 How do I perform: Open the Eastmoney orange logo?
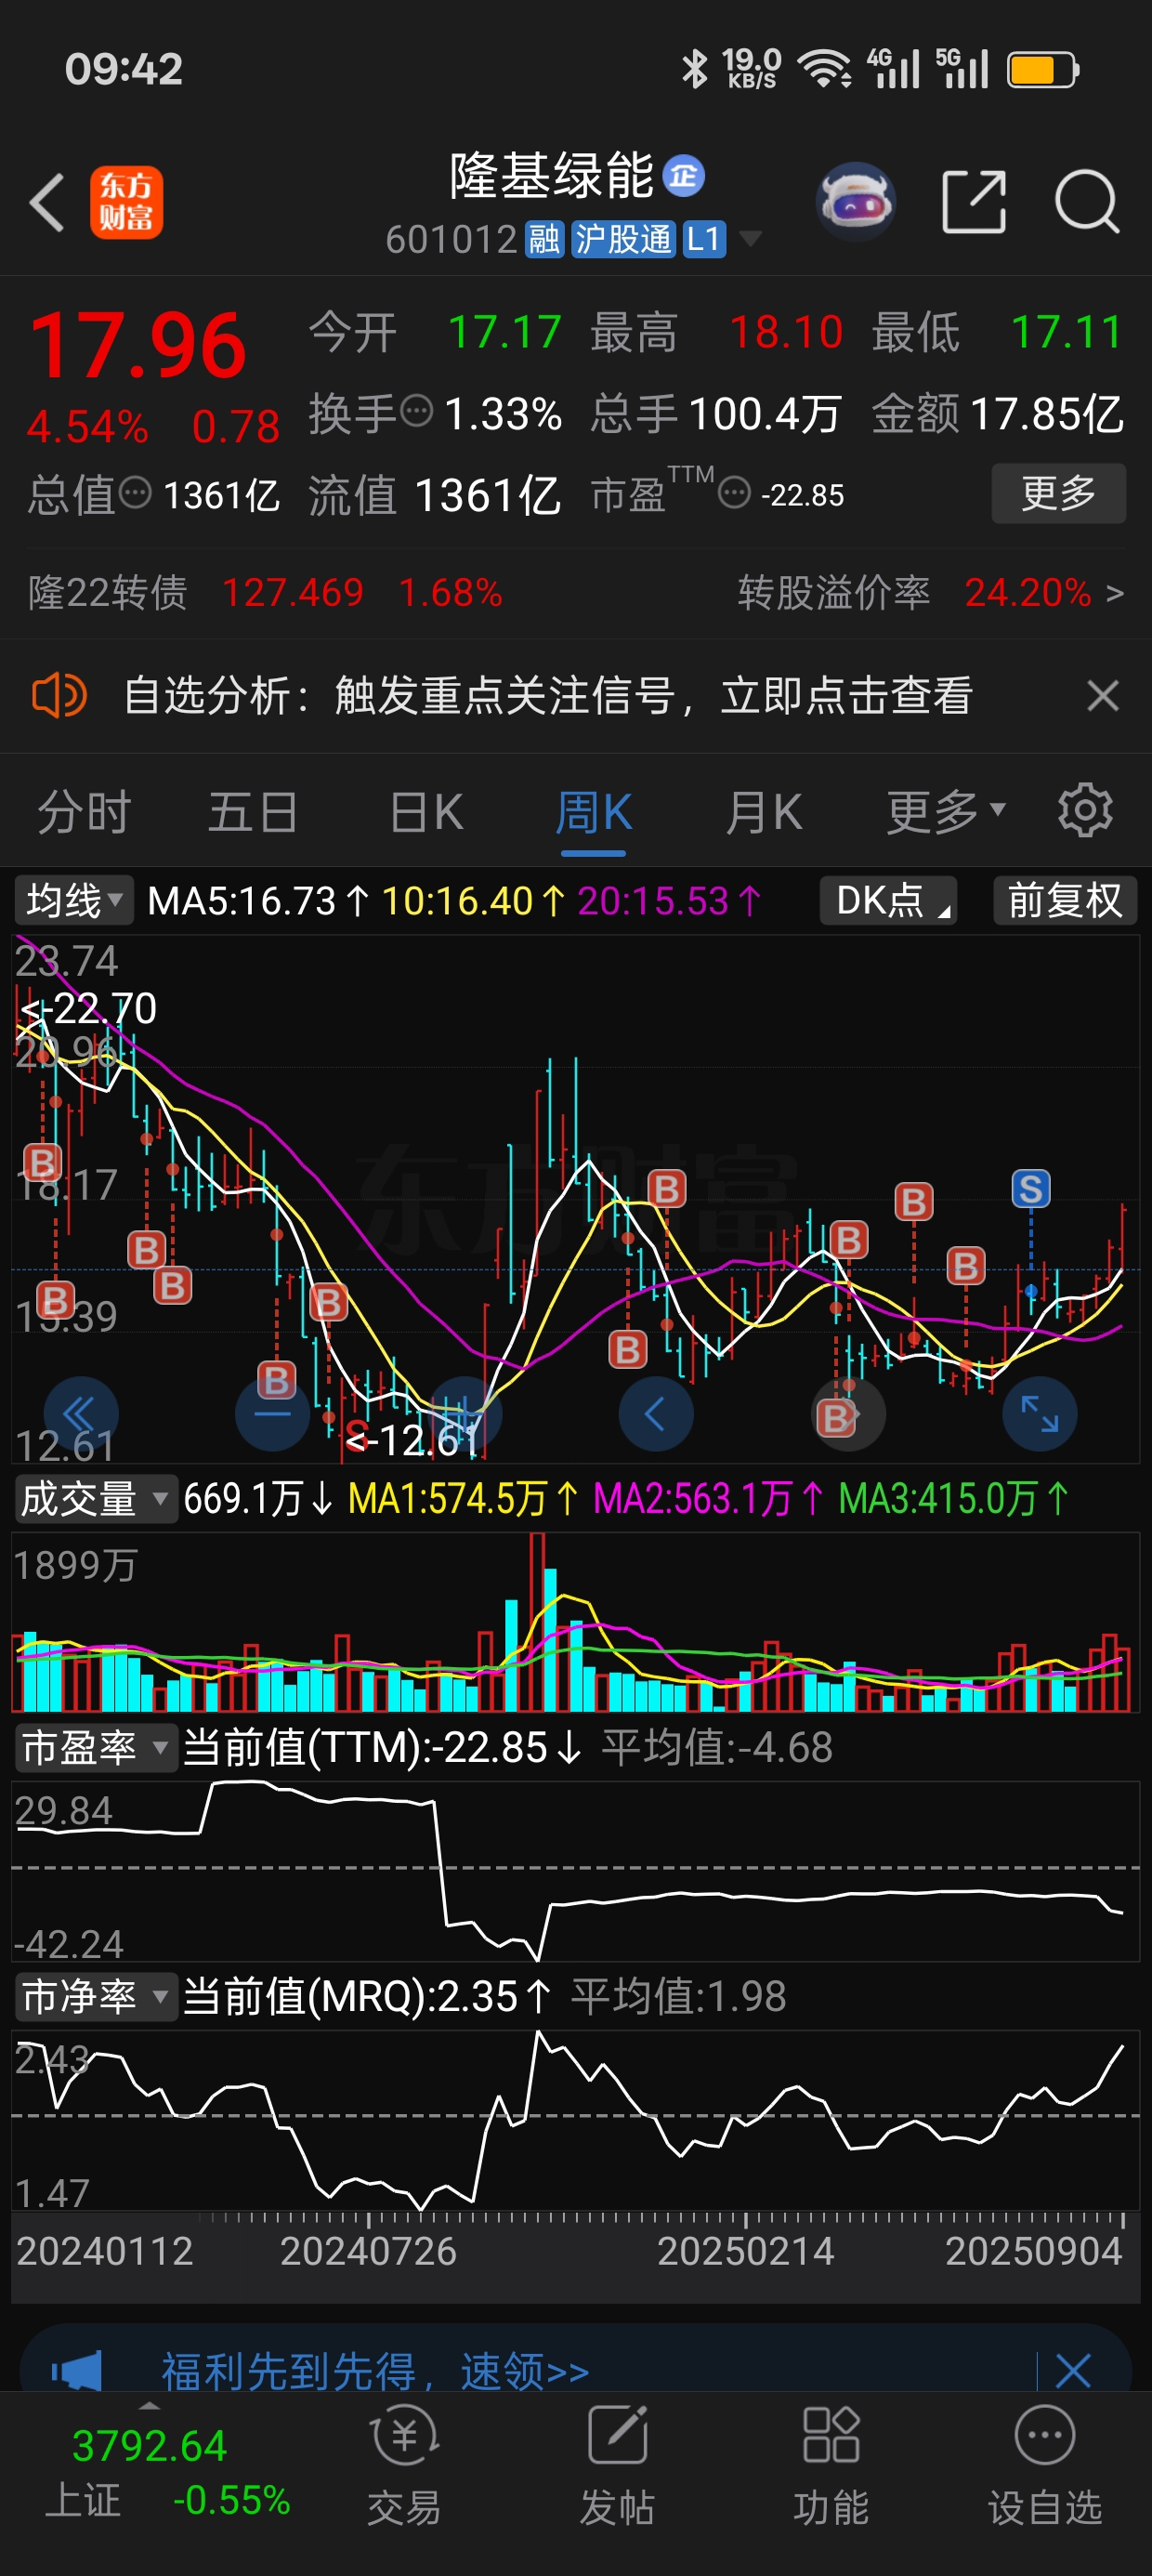(x=126, y=202)
